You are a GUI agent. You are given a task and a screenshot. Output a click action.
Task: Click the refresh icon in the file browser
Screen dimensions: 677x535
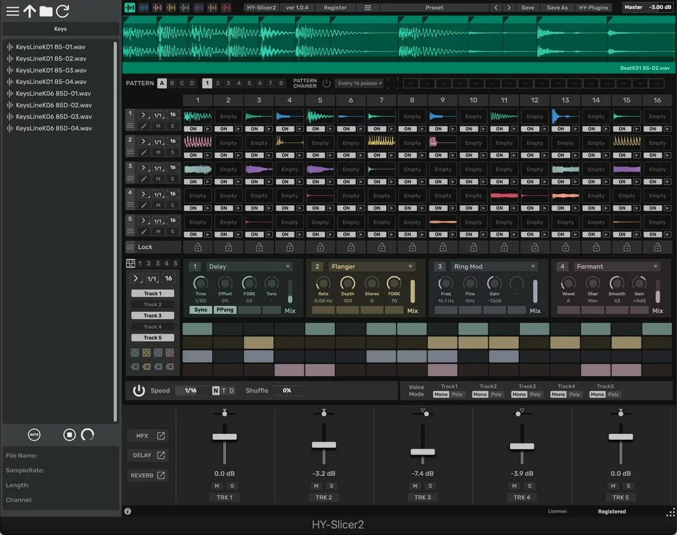click(x=63, y=11)
